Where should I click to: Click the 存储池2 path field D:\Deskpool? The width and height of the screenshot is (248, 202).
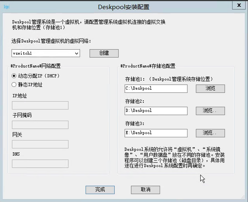pyautogui.click(x=156, y=111)
